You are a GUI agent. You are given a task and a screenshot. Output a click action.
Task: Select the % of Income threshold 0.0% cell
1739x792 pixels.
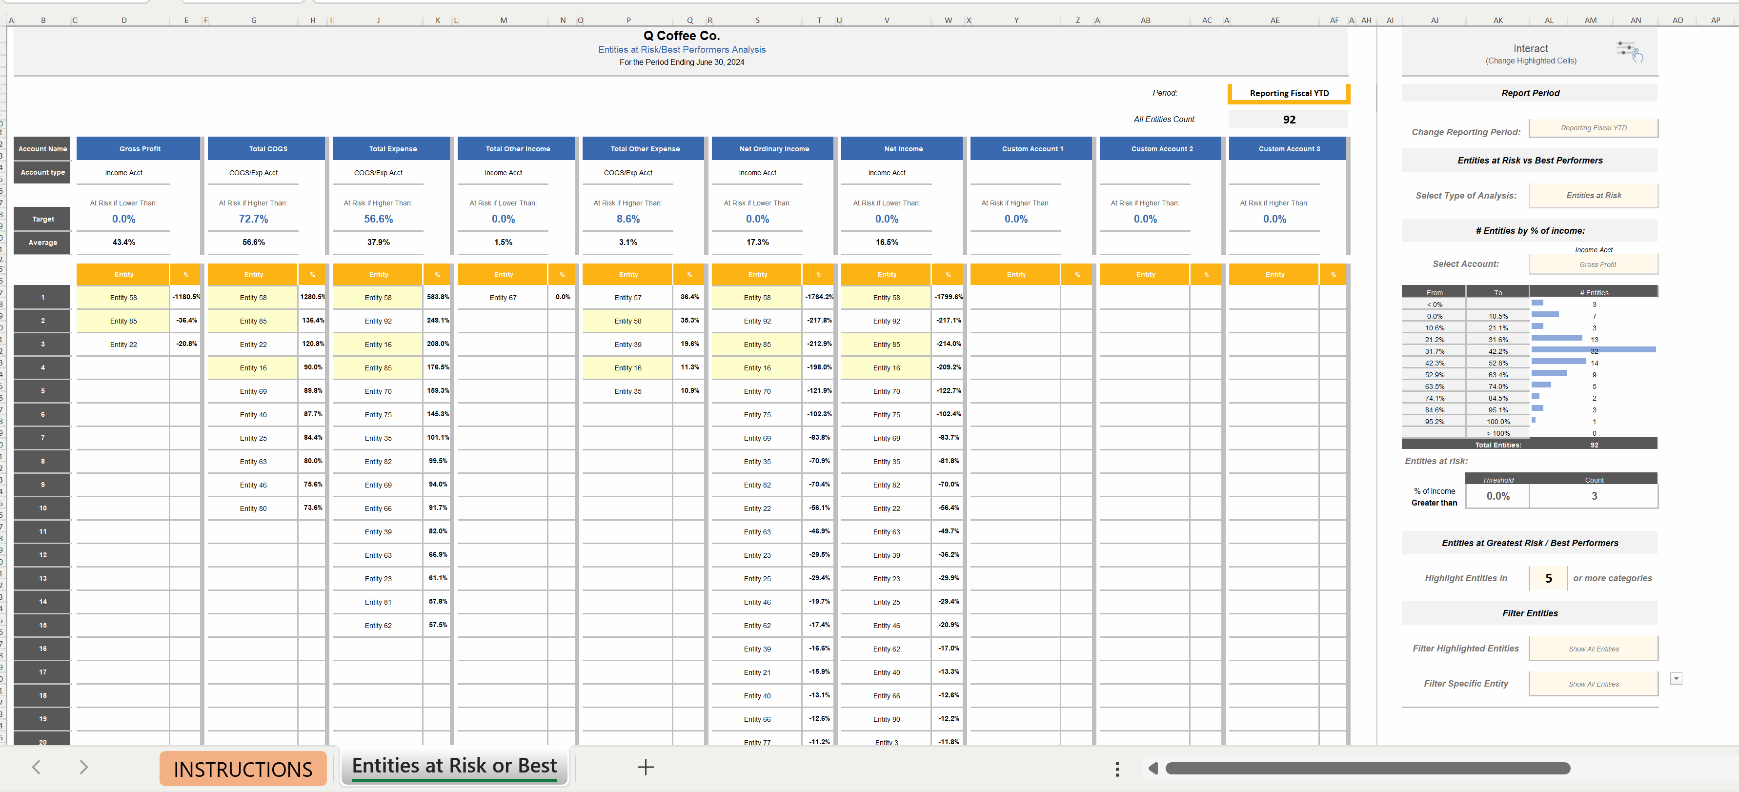pos(1498,496)
